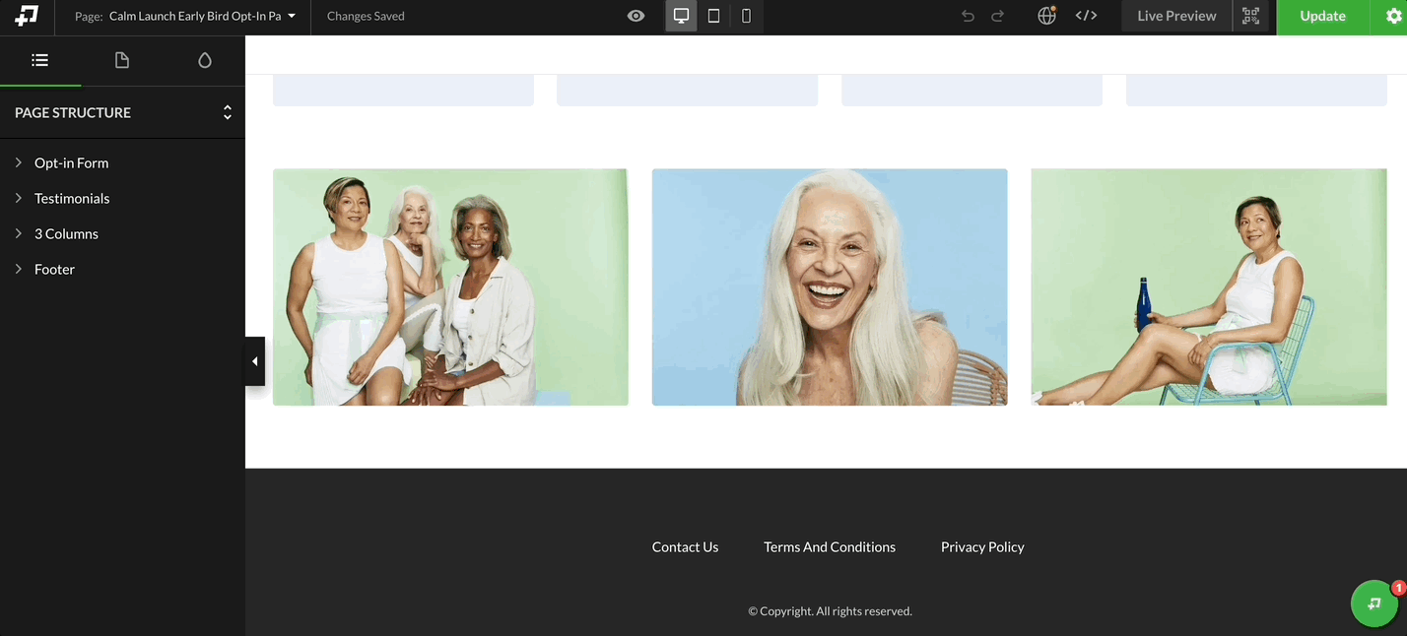Select the copyright text in footer
The image size is (1407, 636).
pos(830,610)
